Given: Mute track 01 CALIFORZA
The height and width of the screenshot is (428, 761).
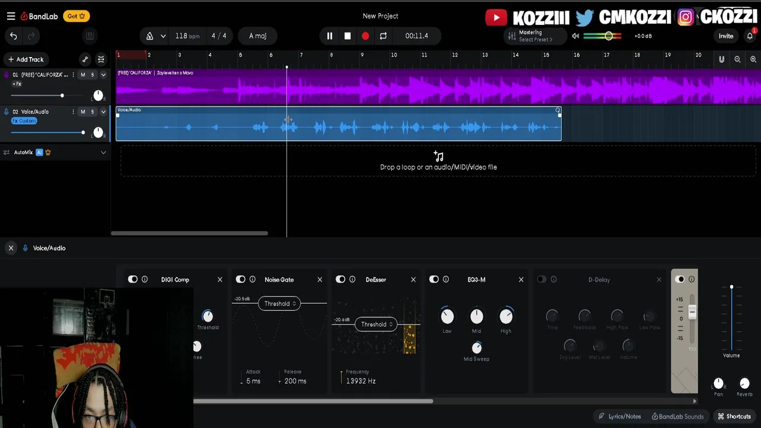Looking at the screenshot, I should (83, 75).
